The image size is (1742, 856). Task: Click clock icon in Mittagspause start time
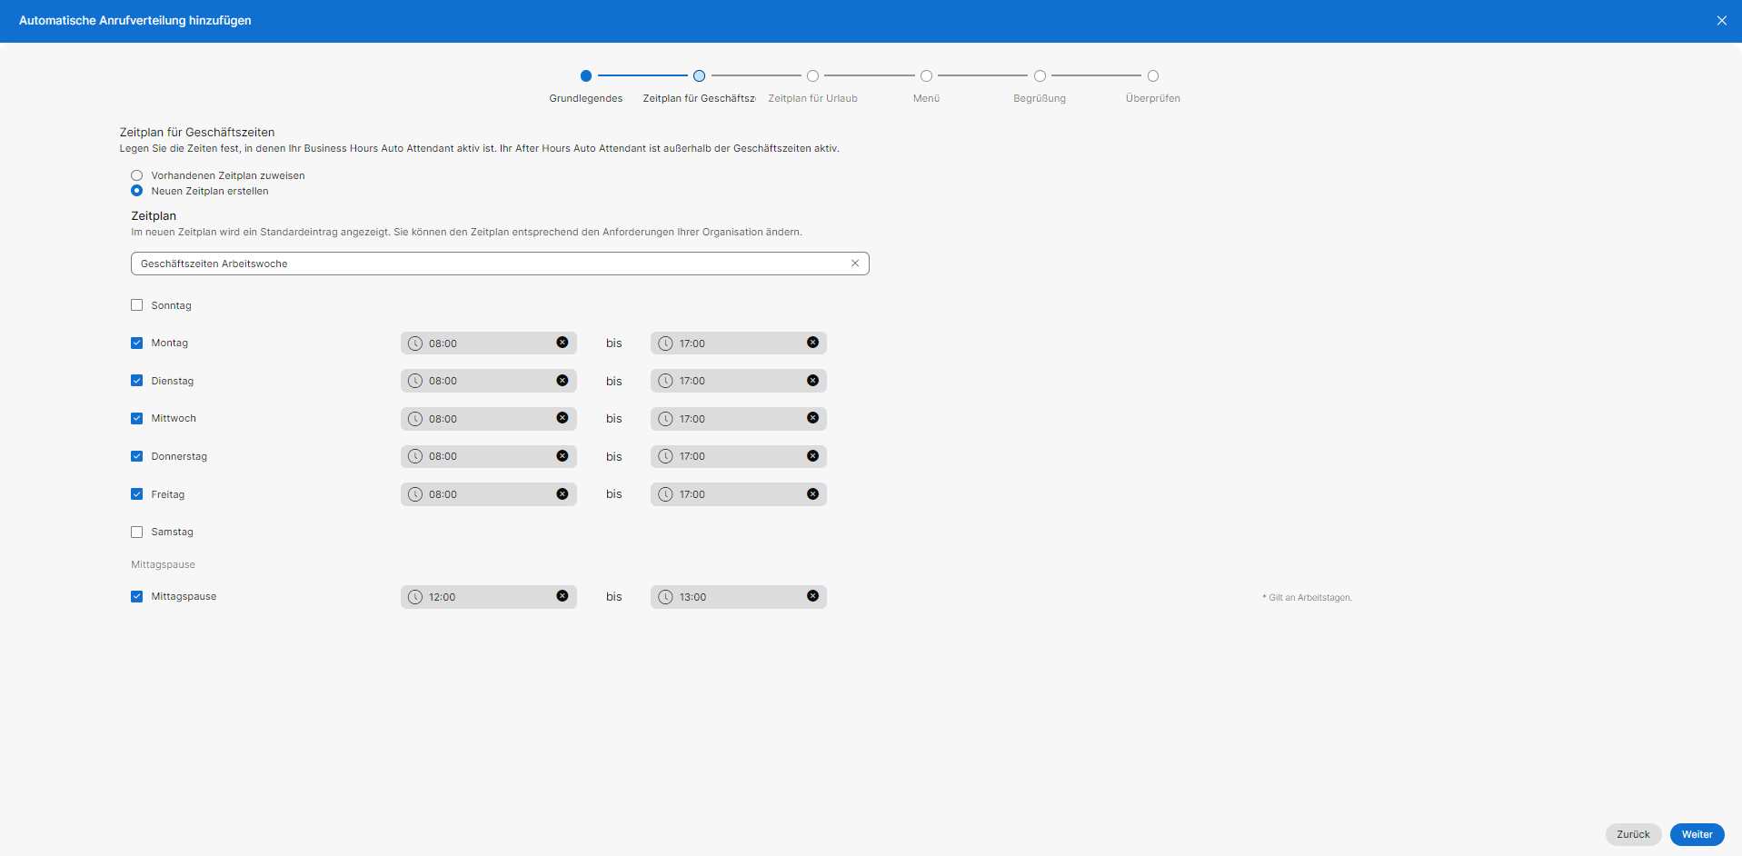[415, 597]
